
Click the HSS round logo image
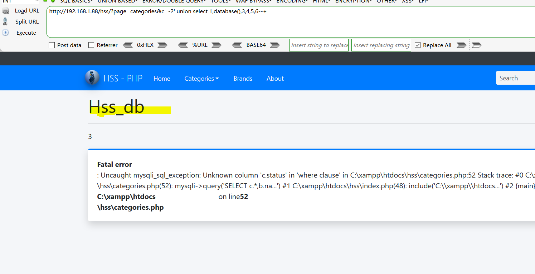coord(92,78)
